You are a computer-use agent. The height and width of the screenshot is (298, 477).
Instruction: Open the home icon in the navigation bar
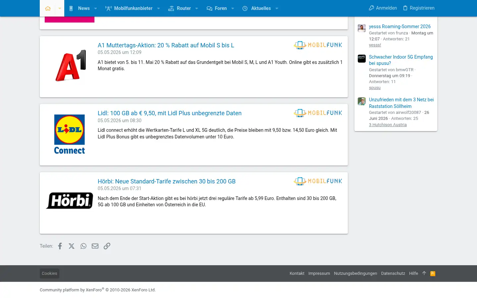click(x=48, y=8)
